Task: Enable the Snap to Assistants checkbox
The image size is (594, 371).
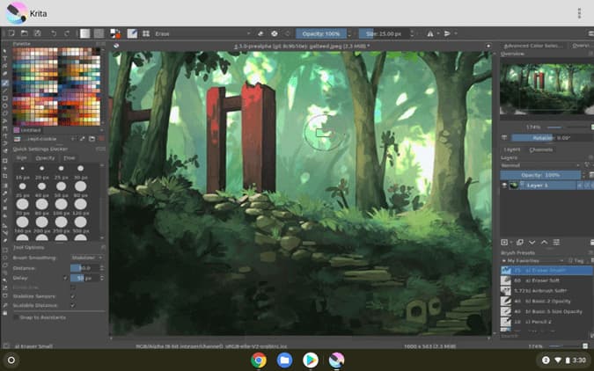Action: 16,317
